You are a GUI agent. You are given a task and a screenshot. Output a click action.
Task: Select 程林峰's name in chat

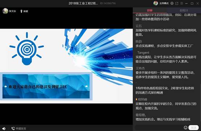pyautogui.click(x=143, y=99)
